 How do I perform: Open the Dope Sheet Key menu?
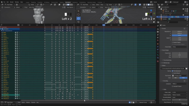38,102
